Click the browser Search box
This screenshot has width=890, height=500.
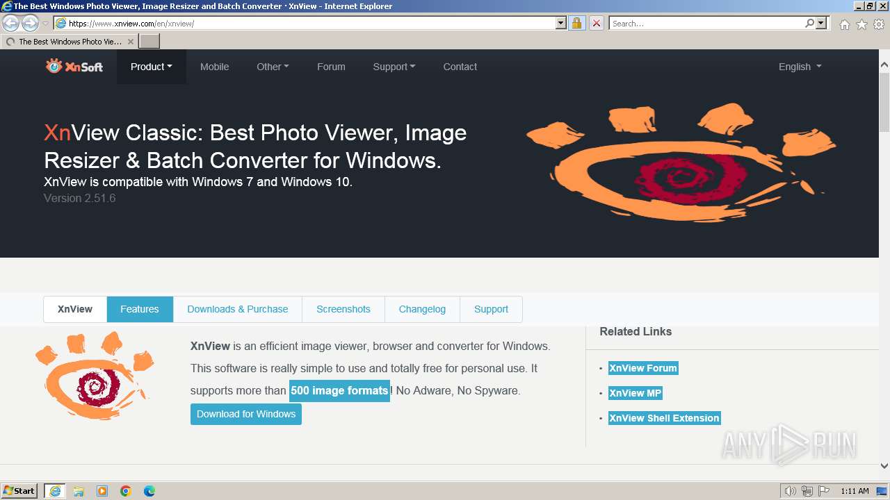coord(706,23)
